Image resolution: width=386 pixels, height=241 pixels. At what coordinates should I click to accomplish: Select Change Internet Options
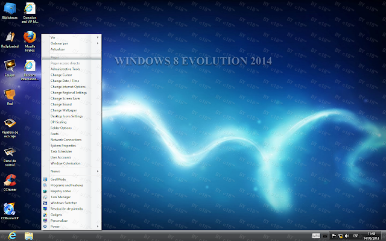pos(71,87)
